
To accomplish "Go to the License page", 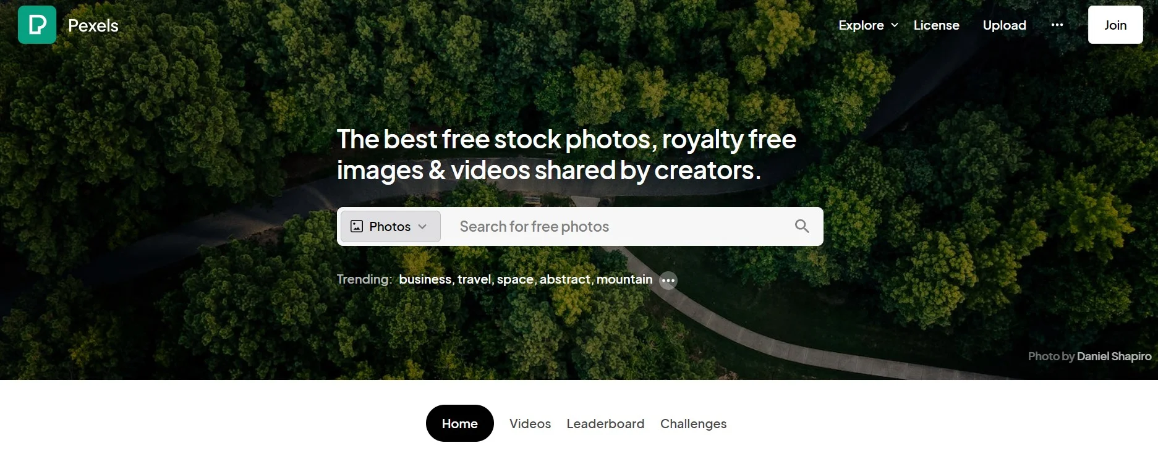I will click(x=936, y=25).
